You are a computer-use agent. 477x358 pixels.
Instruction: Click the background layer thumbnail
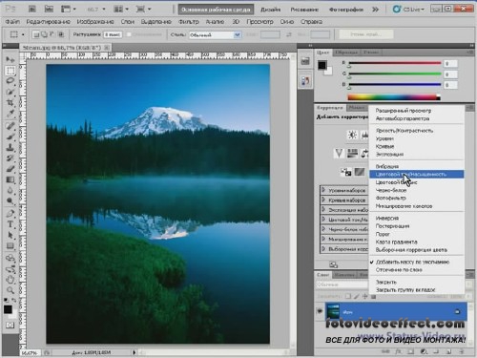coord(333,311)
